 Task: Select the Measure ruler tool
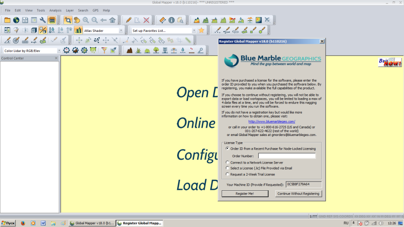tap(162, 20)
